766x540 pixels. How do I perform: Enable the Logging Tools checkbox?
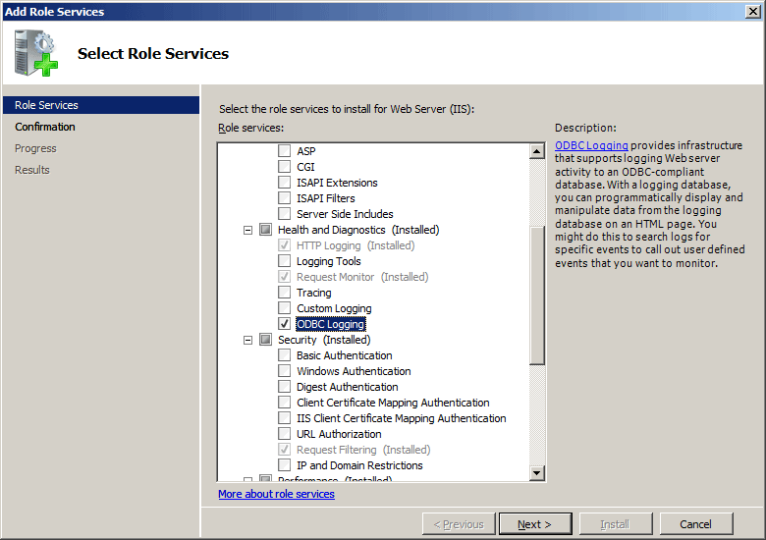(285, 261)
